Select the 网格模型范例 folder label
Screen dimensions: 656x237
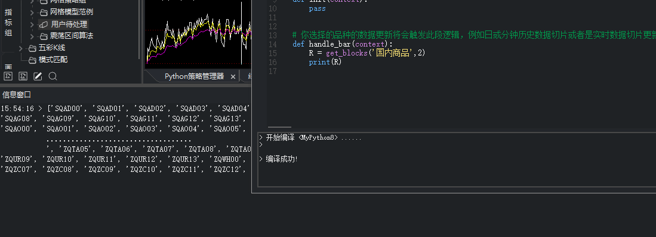click(x=72, y=12)
